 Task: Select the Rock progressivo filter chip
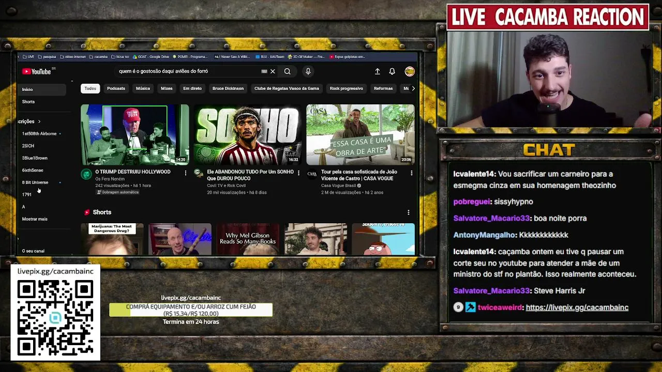coord(347,88)
